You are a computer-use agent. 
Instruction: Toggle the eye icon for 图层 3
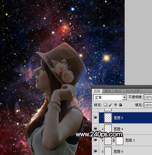pos(95,140)
